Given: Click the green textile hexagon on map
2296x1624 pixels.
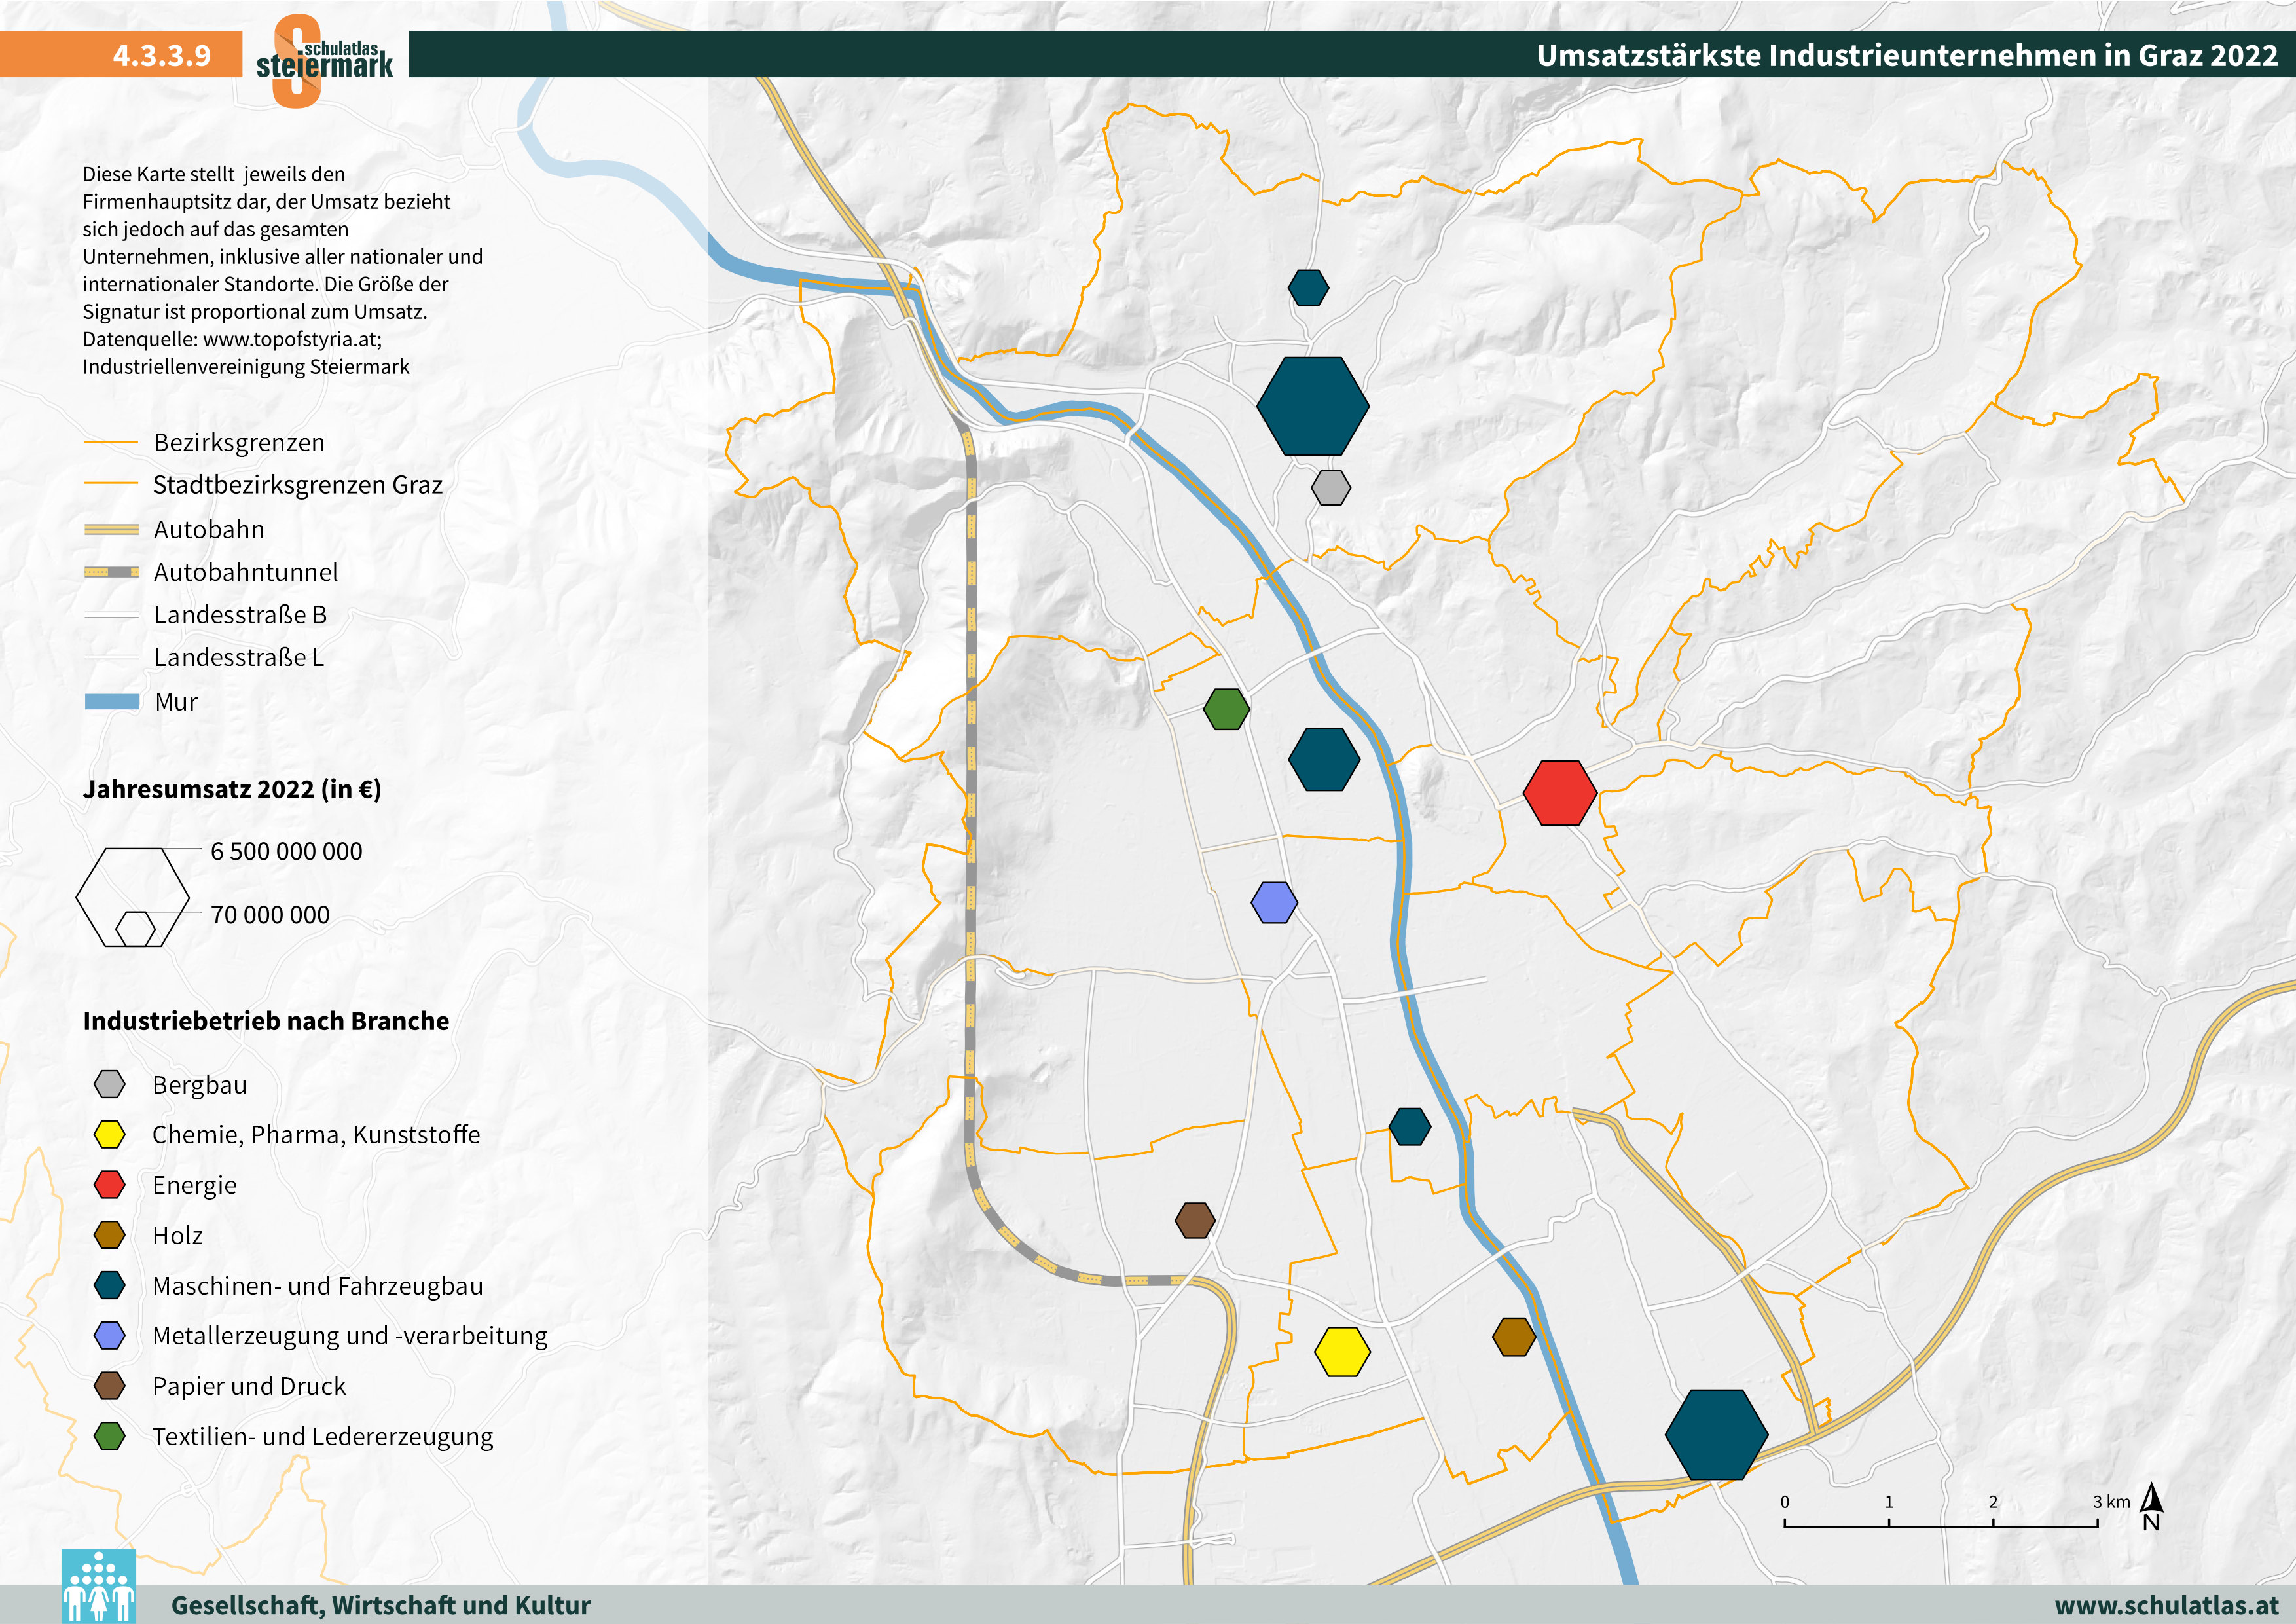Looking at the screenshot, I should point(1226,709).
